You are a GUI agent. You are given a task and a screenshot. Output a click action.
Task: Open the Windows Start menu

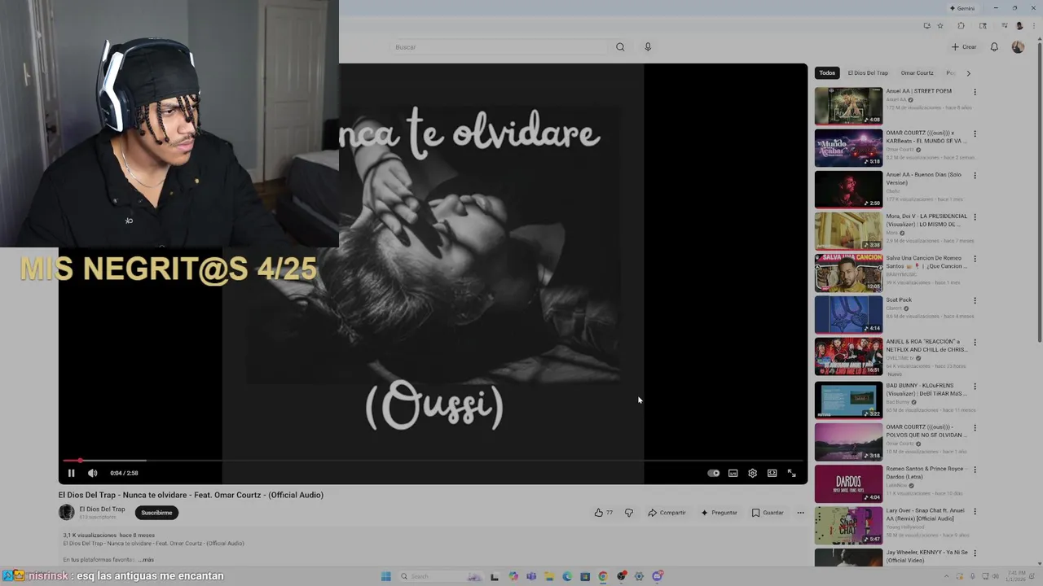[385, 576]
